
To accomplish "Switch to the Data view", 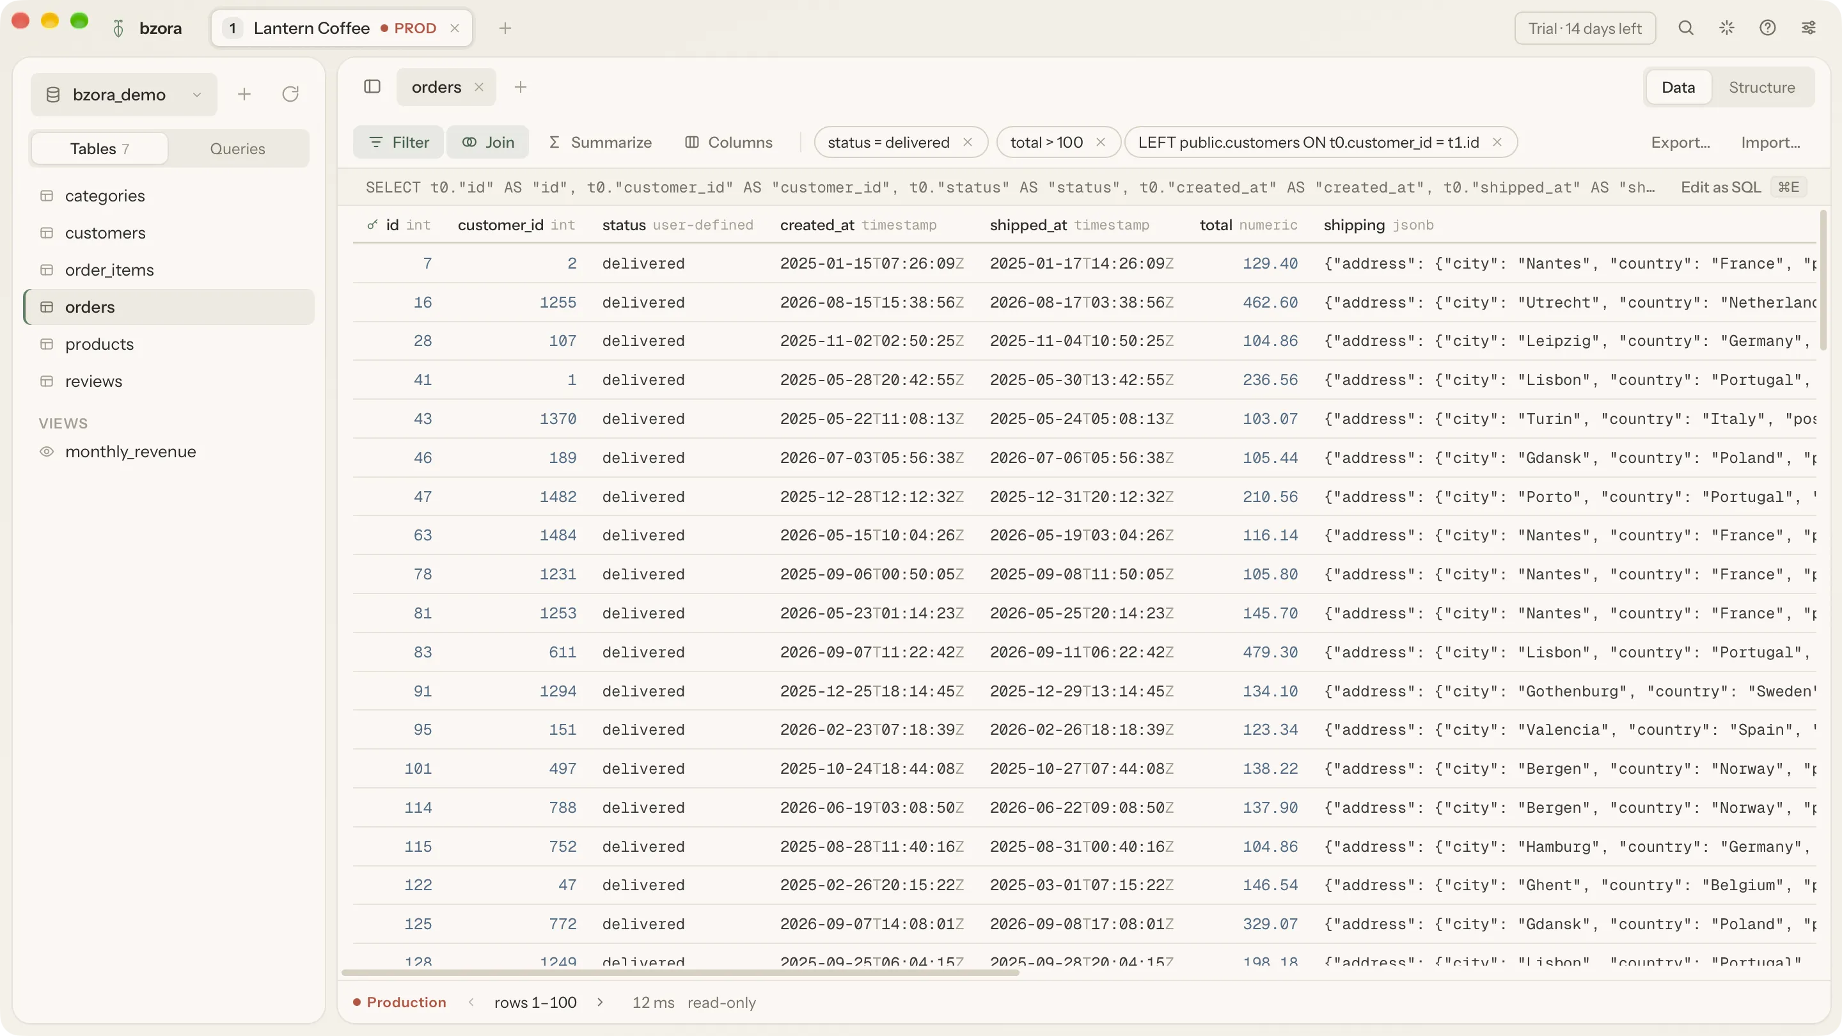I will click(x=1678, y=87).
